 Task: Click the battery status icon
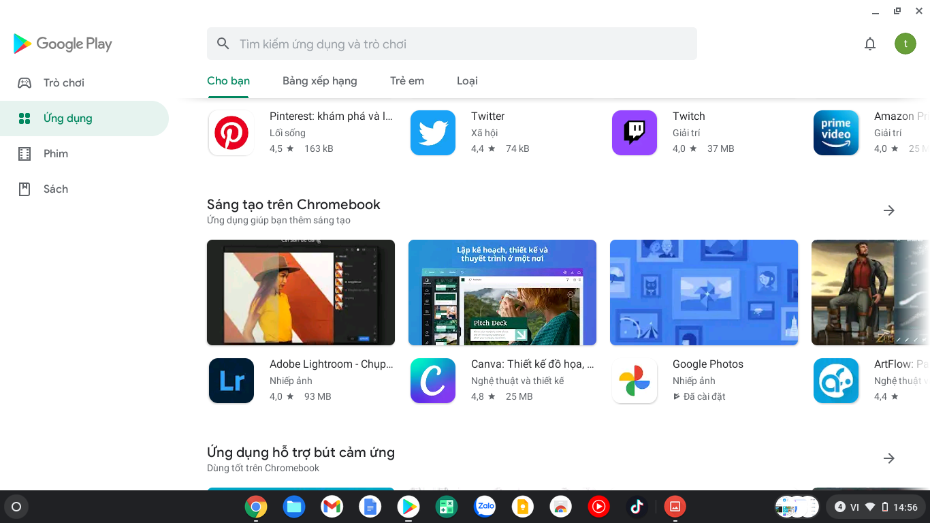pos(885,507)
